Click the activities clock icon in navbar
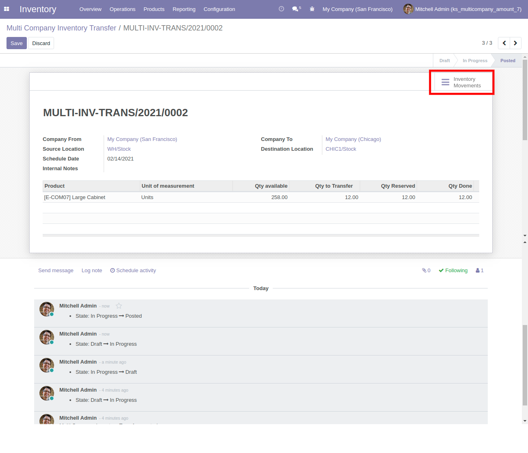Image resolution: width=528 pixels, height=453 pixels. [281, 9]
